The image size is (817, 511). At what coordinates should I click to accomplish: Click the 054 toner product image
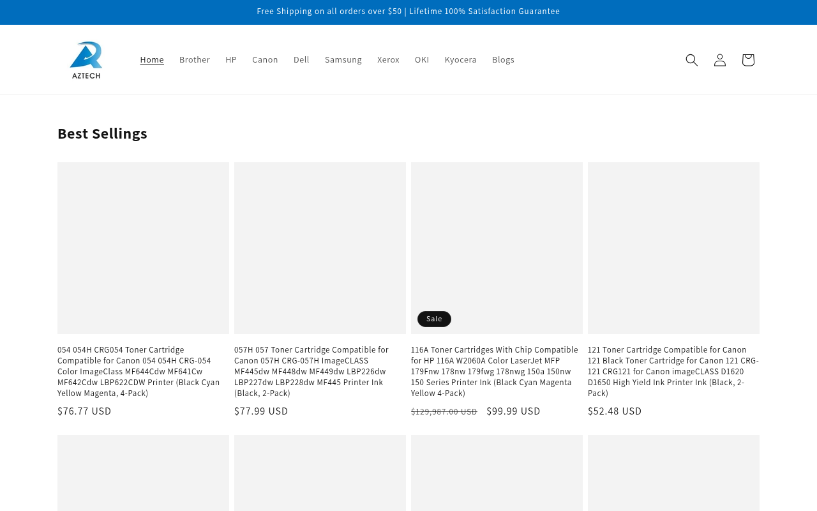pos(143,248)
